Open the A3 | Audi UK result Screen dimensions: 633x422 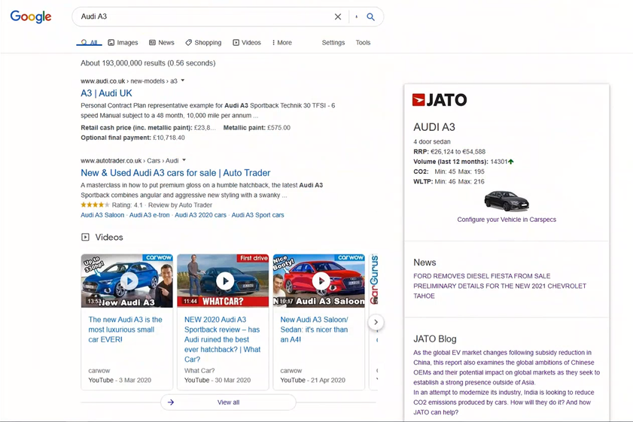coord(106,93)
